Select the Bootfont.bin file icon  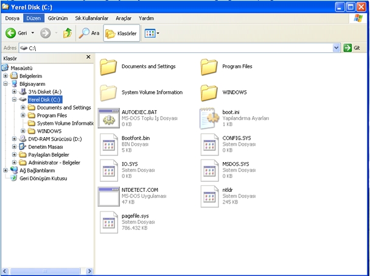pos(109,144)
